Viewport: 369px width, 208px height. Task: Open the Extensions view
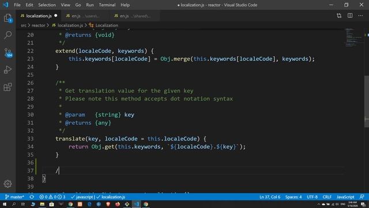[x=7, y=87]
